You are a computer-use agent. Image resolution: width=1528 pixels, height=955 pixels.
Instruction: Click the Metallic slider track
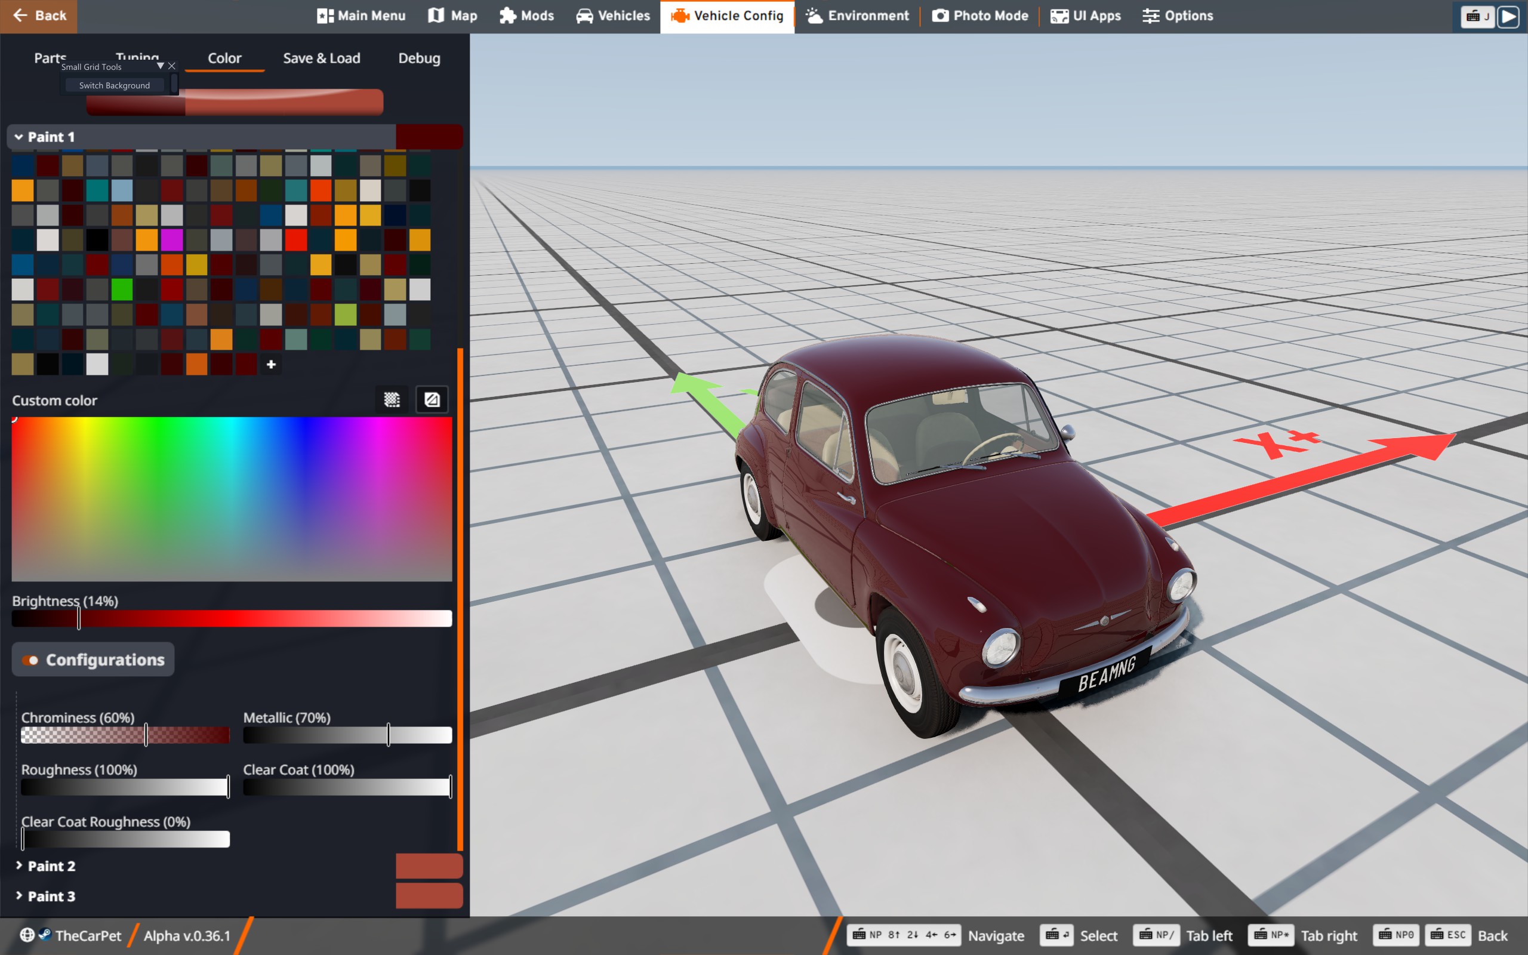347,735
